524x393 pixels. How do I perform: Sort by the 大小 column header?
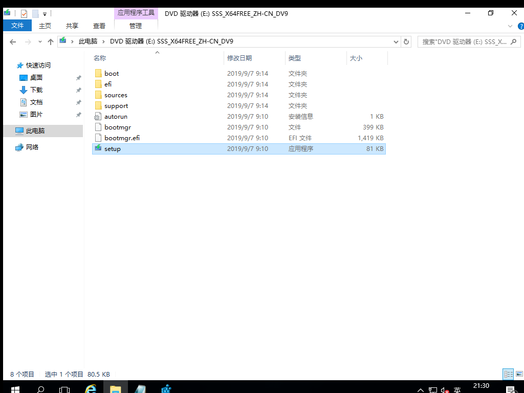(x=367, y=58)
